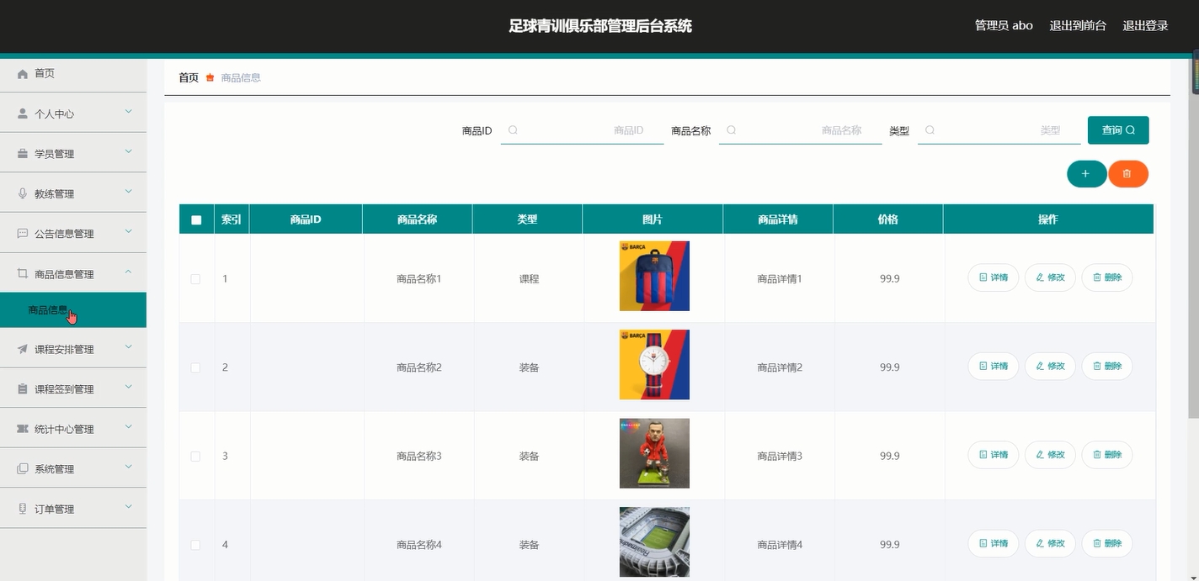
Task: Click 删除 button for 商品名称1
Action: 1106,277
